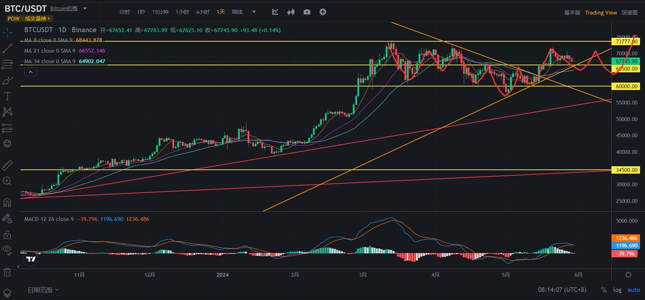Screen dimensions: 645x300
Task: Toggle magnet mode in the sidebar
Action: click(7, 203)
